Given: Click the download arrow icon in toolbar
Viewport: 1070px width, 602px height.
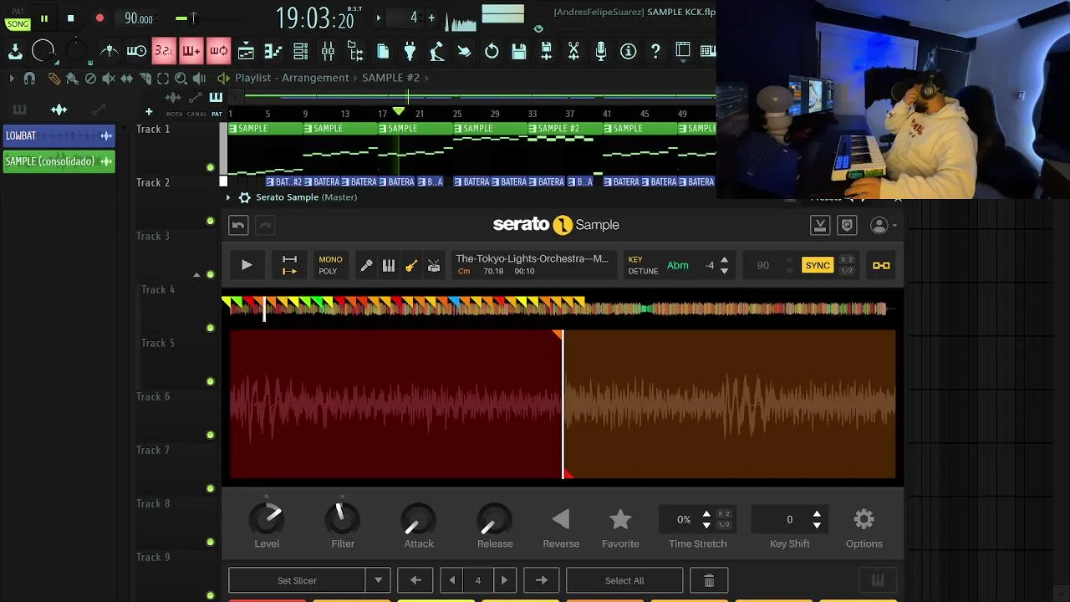Looking at the screenshot, I should 15,51.
